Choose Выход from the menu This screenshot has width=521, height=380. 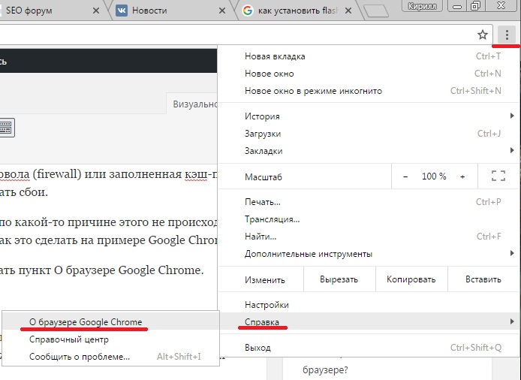(x=369, y=348)
